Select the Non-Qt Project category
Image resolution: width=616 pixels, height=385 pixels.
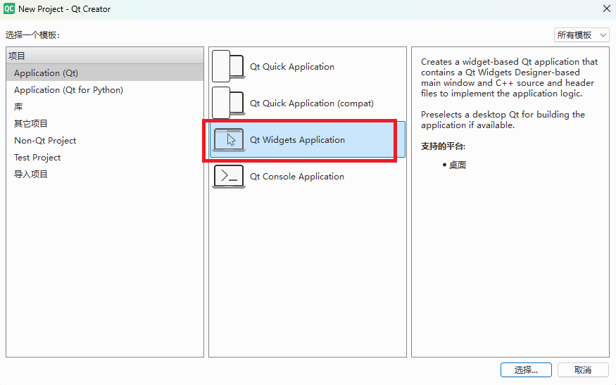click(105, 140)
